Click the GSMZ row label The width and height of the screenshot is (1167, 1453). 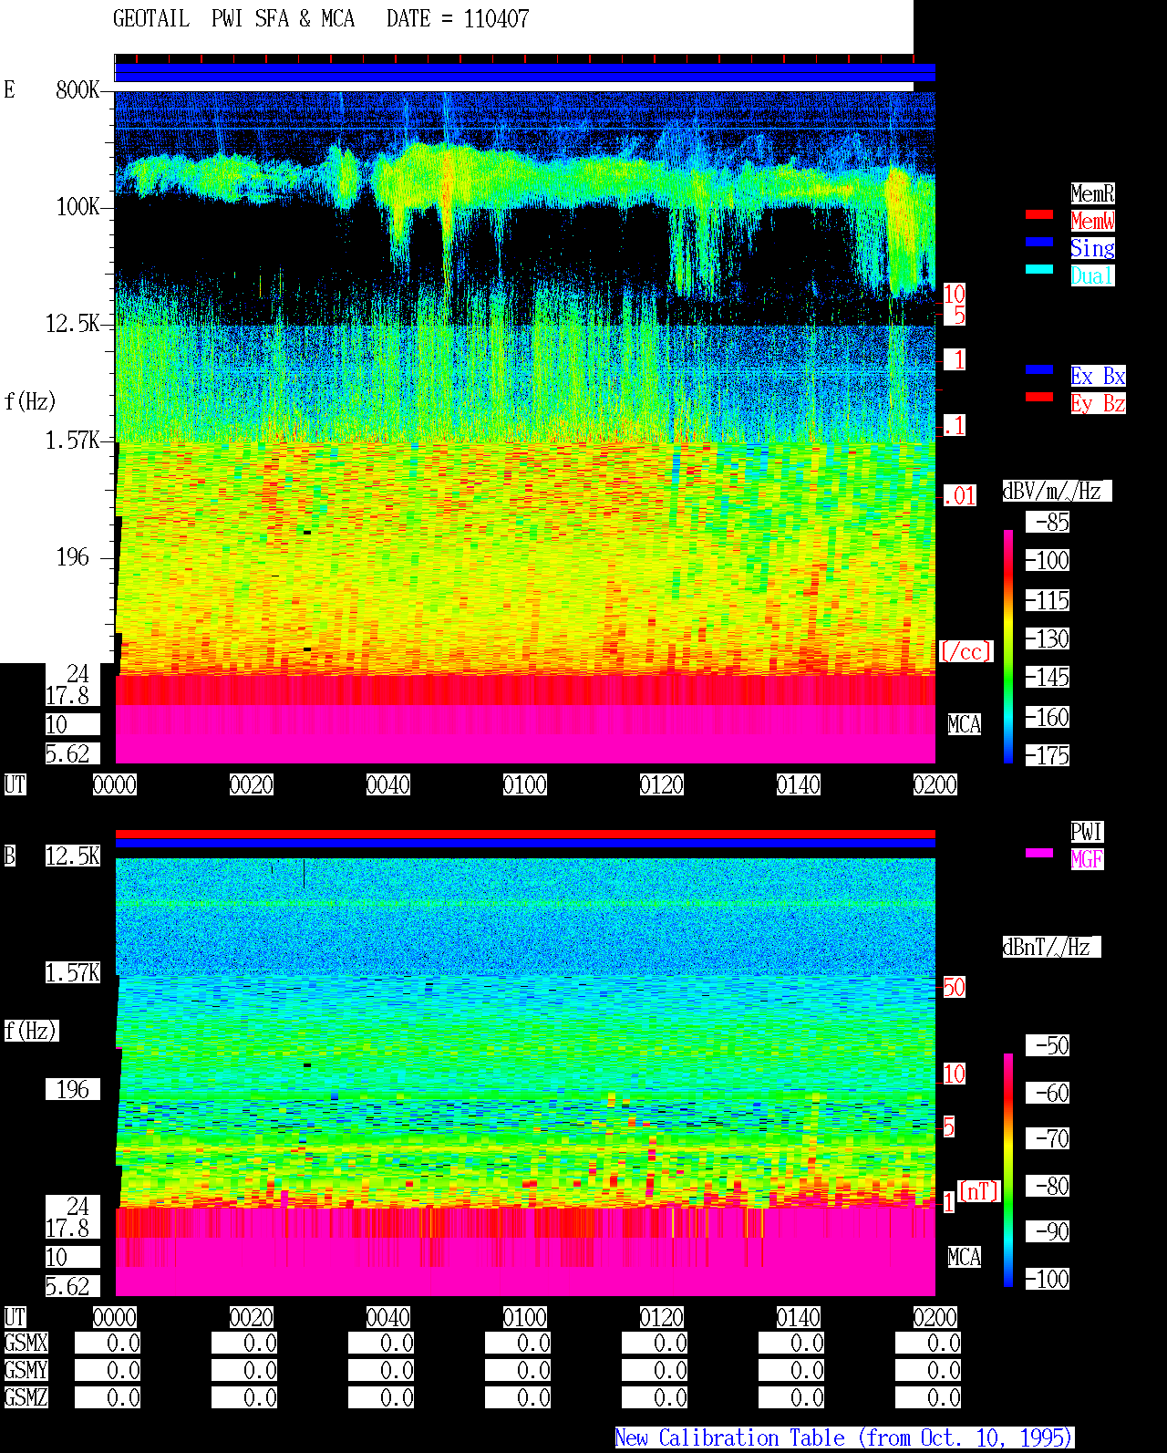tap(26, 1397)
